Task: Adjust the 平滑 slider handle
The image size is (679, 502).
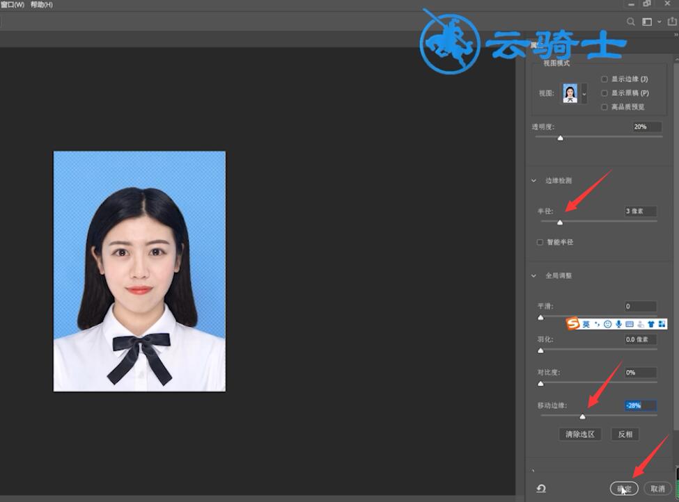Action: [x=540, y=317]
